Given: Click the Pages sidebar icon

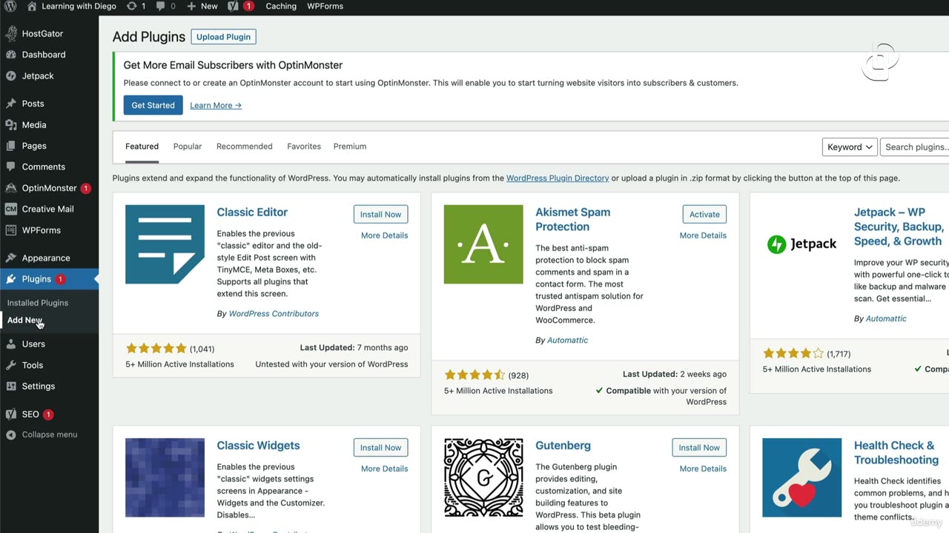Looking at the screenshot, I should (11, 146).
